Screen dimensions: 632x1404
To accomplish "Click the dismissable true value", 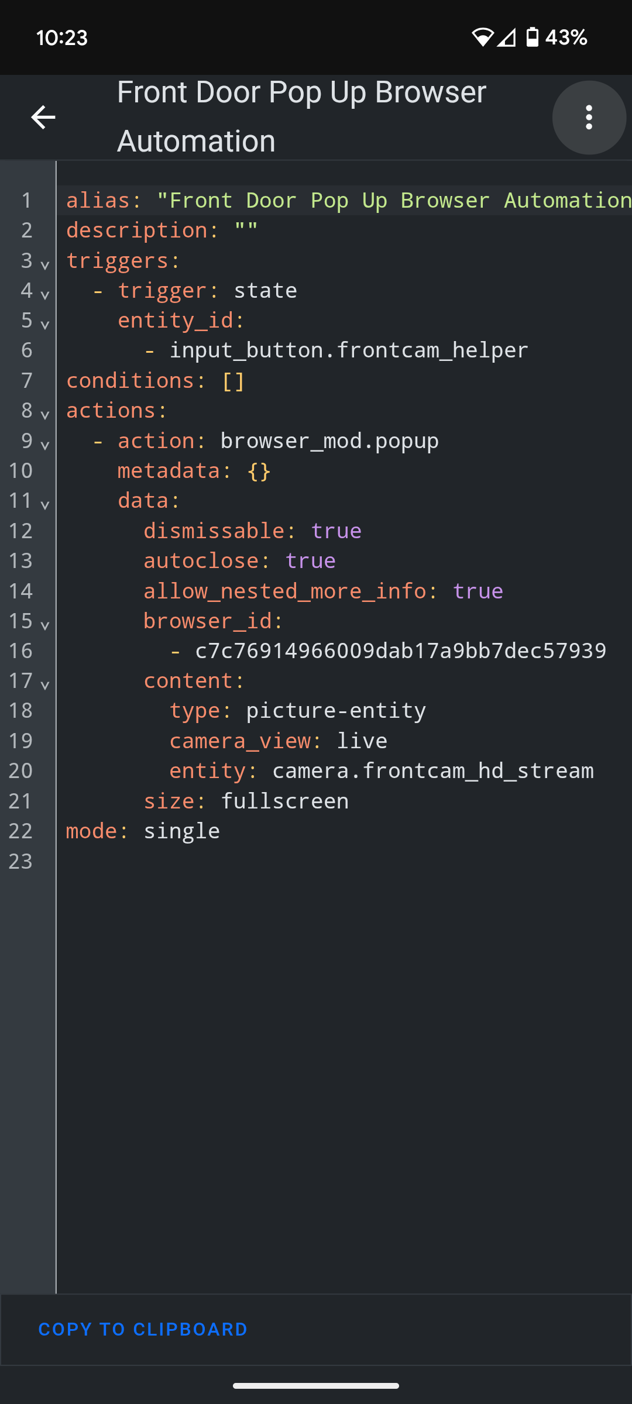I will tap(336, 531).
